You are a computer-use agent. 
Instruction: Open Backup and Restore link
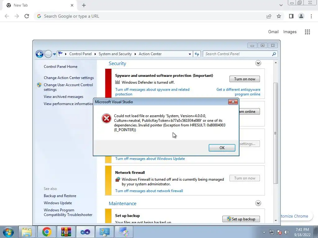point(60,196)
